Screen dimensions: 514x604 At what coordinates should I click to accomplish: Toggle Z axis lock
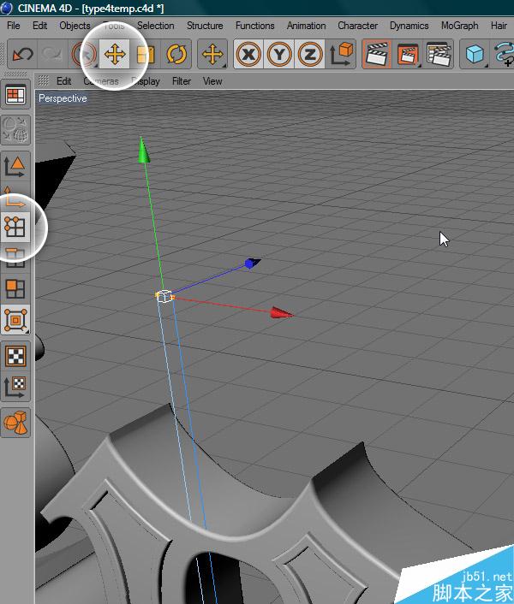309,54
